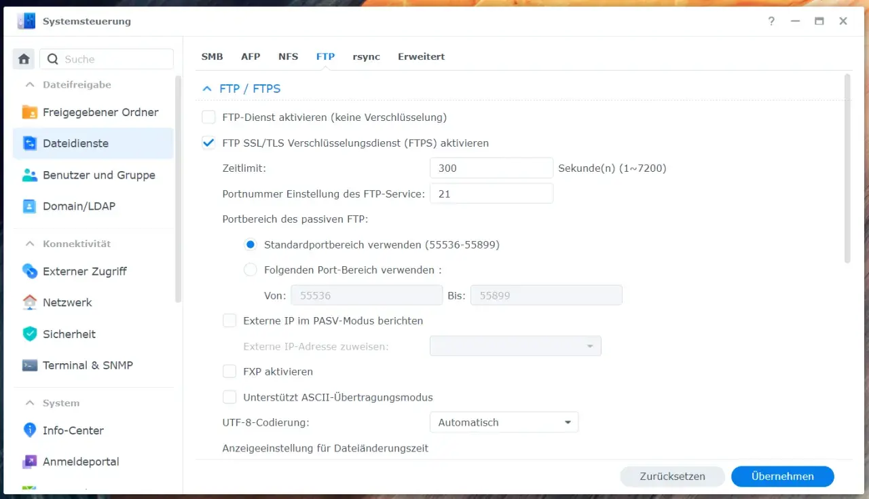Click the Übernehmen button
The height and width of the screenshot is (499, 869).
click(x=782, y=477)
